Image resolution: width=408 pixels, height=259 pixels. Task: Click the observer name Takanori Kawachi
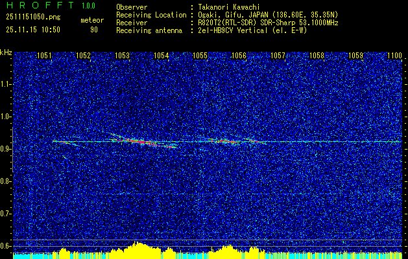point(229,7)
